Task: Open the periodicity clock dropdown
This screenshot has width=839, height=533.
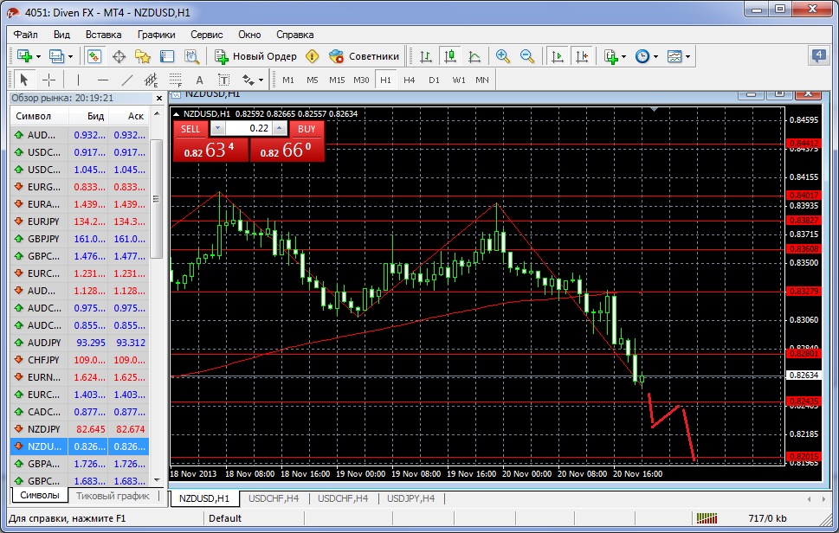Action: tap(646, 56)
